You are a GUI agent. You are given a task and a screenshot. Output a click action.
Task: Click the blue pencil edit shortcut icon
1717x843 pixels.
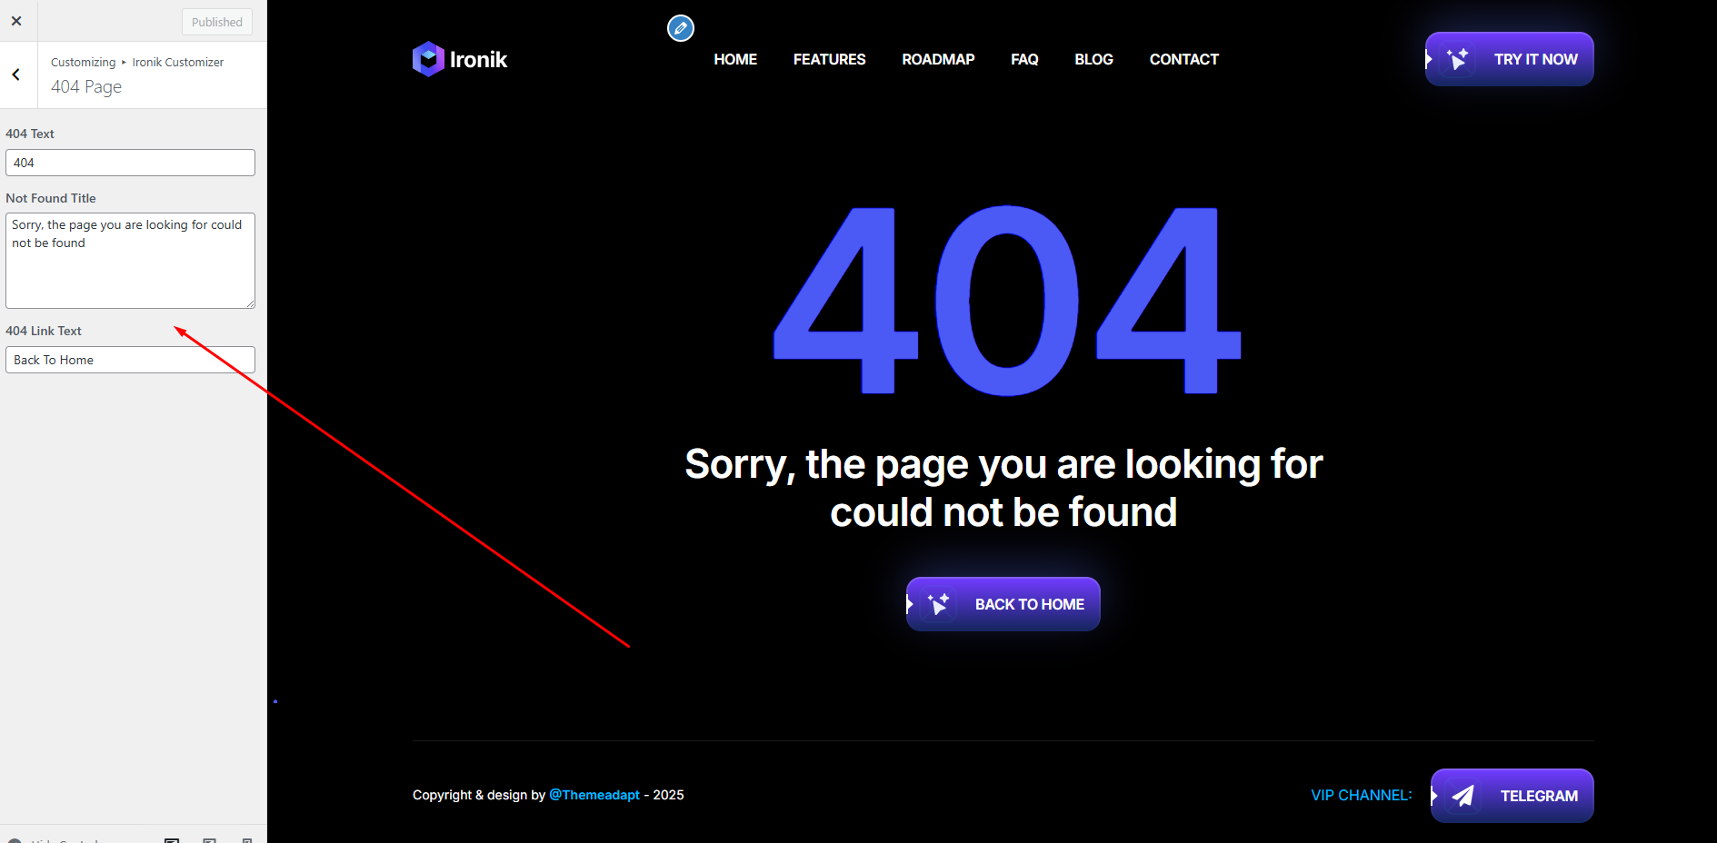pos(681,28)
